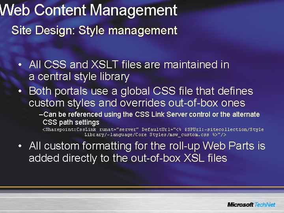Image resolution: width=284 pixels, height=213 pixels.
Task: Click line 'added directly to the out-of-box XSL files'
Action: (x=128, y=158)
